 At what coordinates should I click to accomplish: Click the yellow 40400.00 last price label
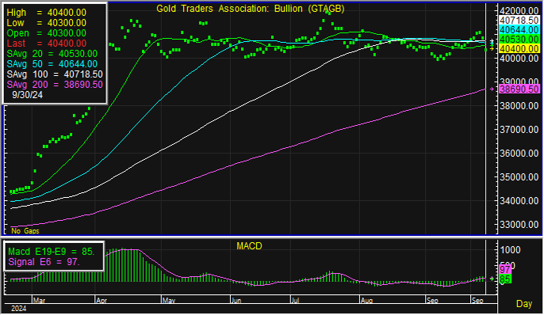[519, 49]
